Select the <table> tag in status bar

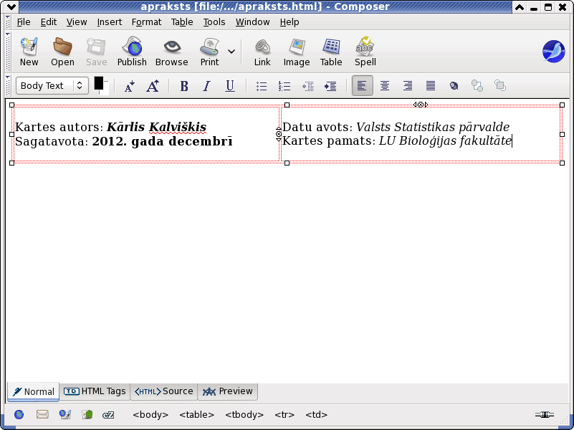pos(196,415)
